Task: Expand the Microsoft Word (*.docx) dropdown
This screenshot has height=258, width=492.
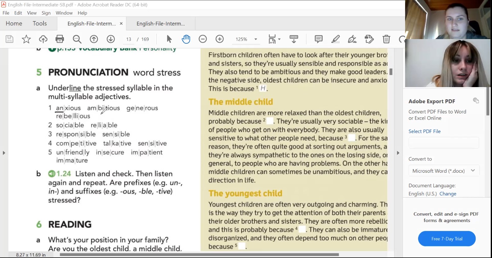Action: coord(473,171)
